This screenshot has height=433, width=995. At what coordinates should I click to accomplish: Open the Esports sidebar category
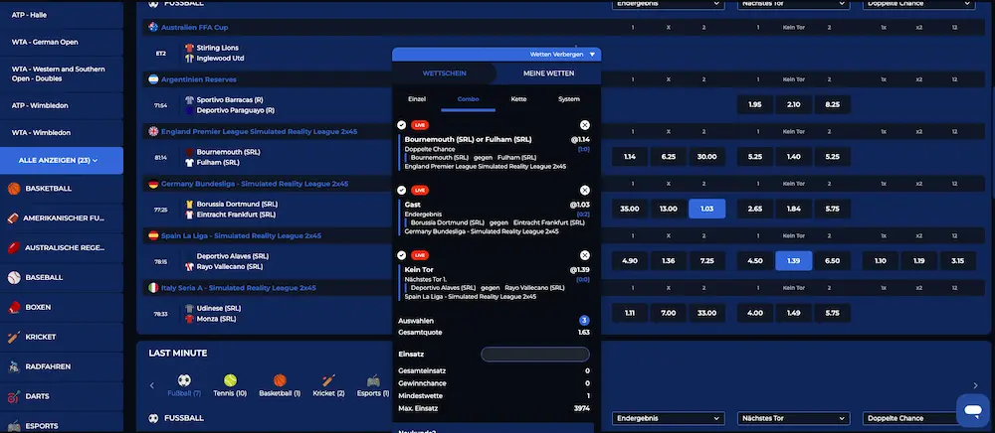click(x=62, y=424)
